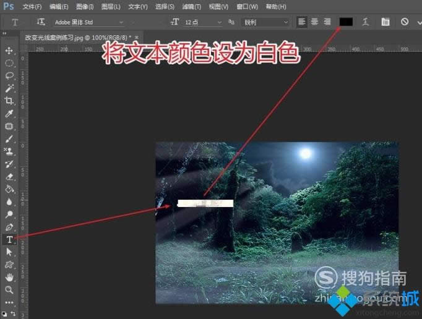The height and width of the screenshot is (319, 422).
Task: Open the 窗口(W) menu
Action: [x=247, y=6]
